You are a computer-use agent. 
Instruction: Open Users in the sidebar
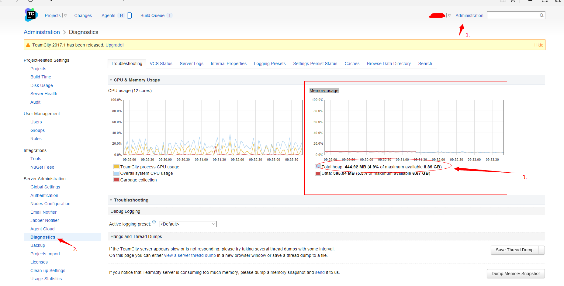coord(36,122)
